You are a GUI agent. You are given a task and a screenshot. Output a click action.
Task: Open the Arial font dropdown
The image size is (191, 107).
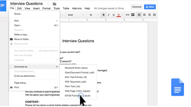tap(76, 15)
